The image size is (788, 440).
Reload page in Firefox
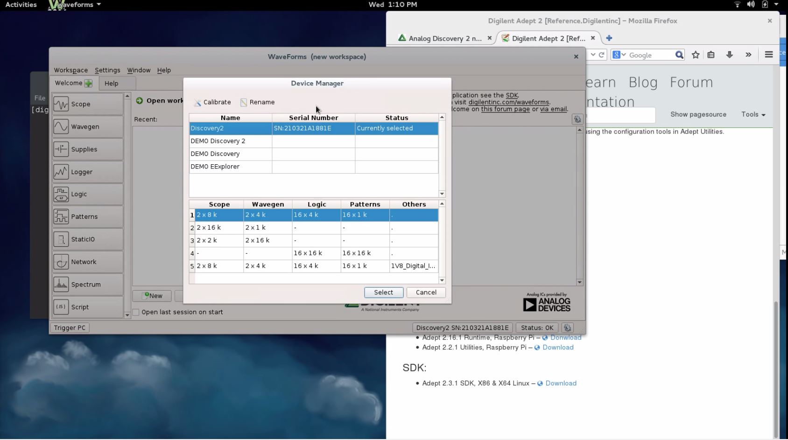(602, 55)
